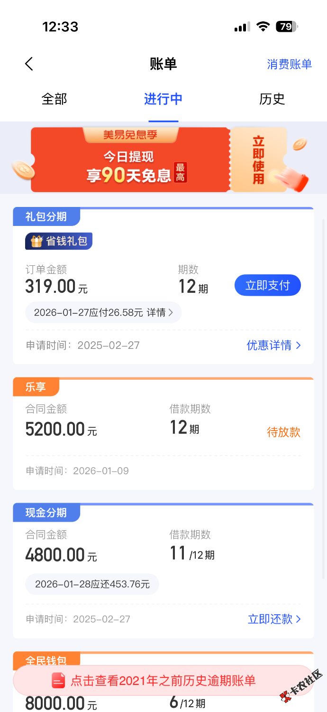Screen dimensions: 327x712
Task: Tap the battery indicator in status bar
Action: pos(286,27)
